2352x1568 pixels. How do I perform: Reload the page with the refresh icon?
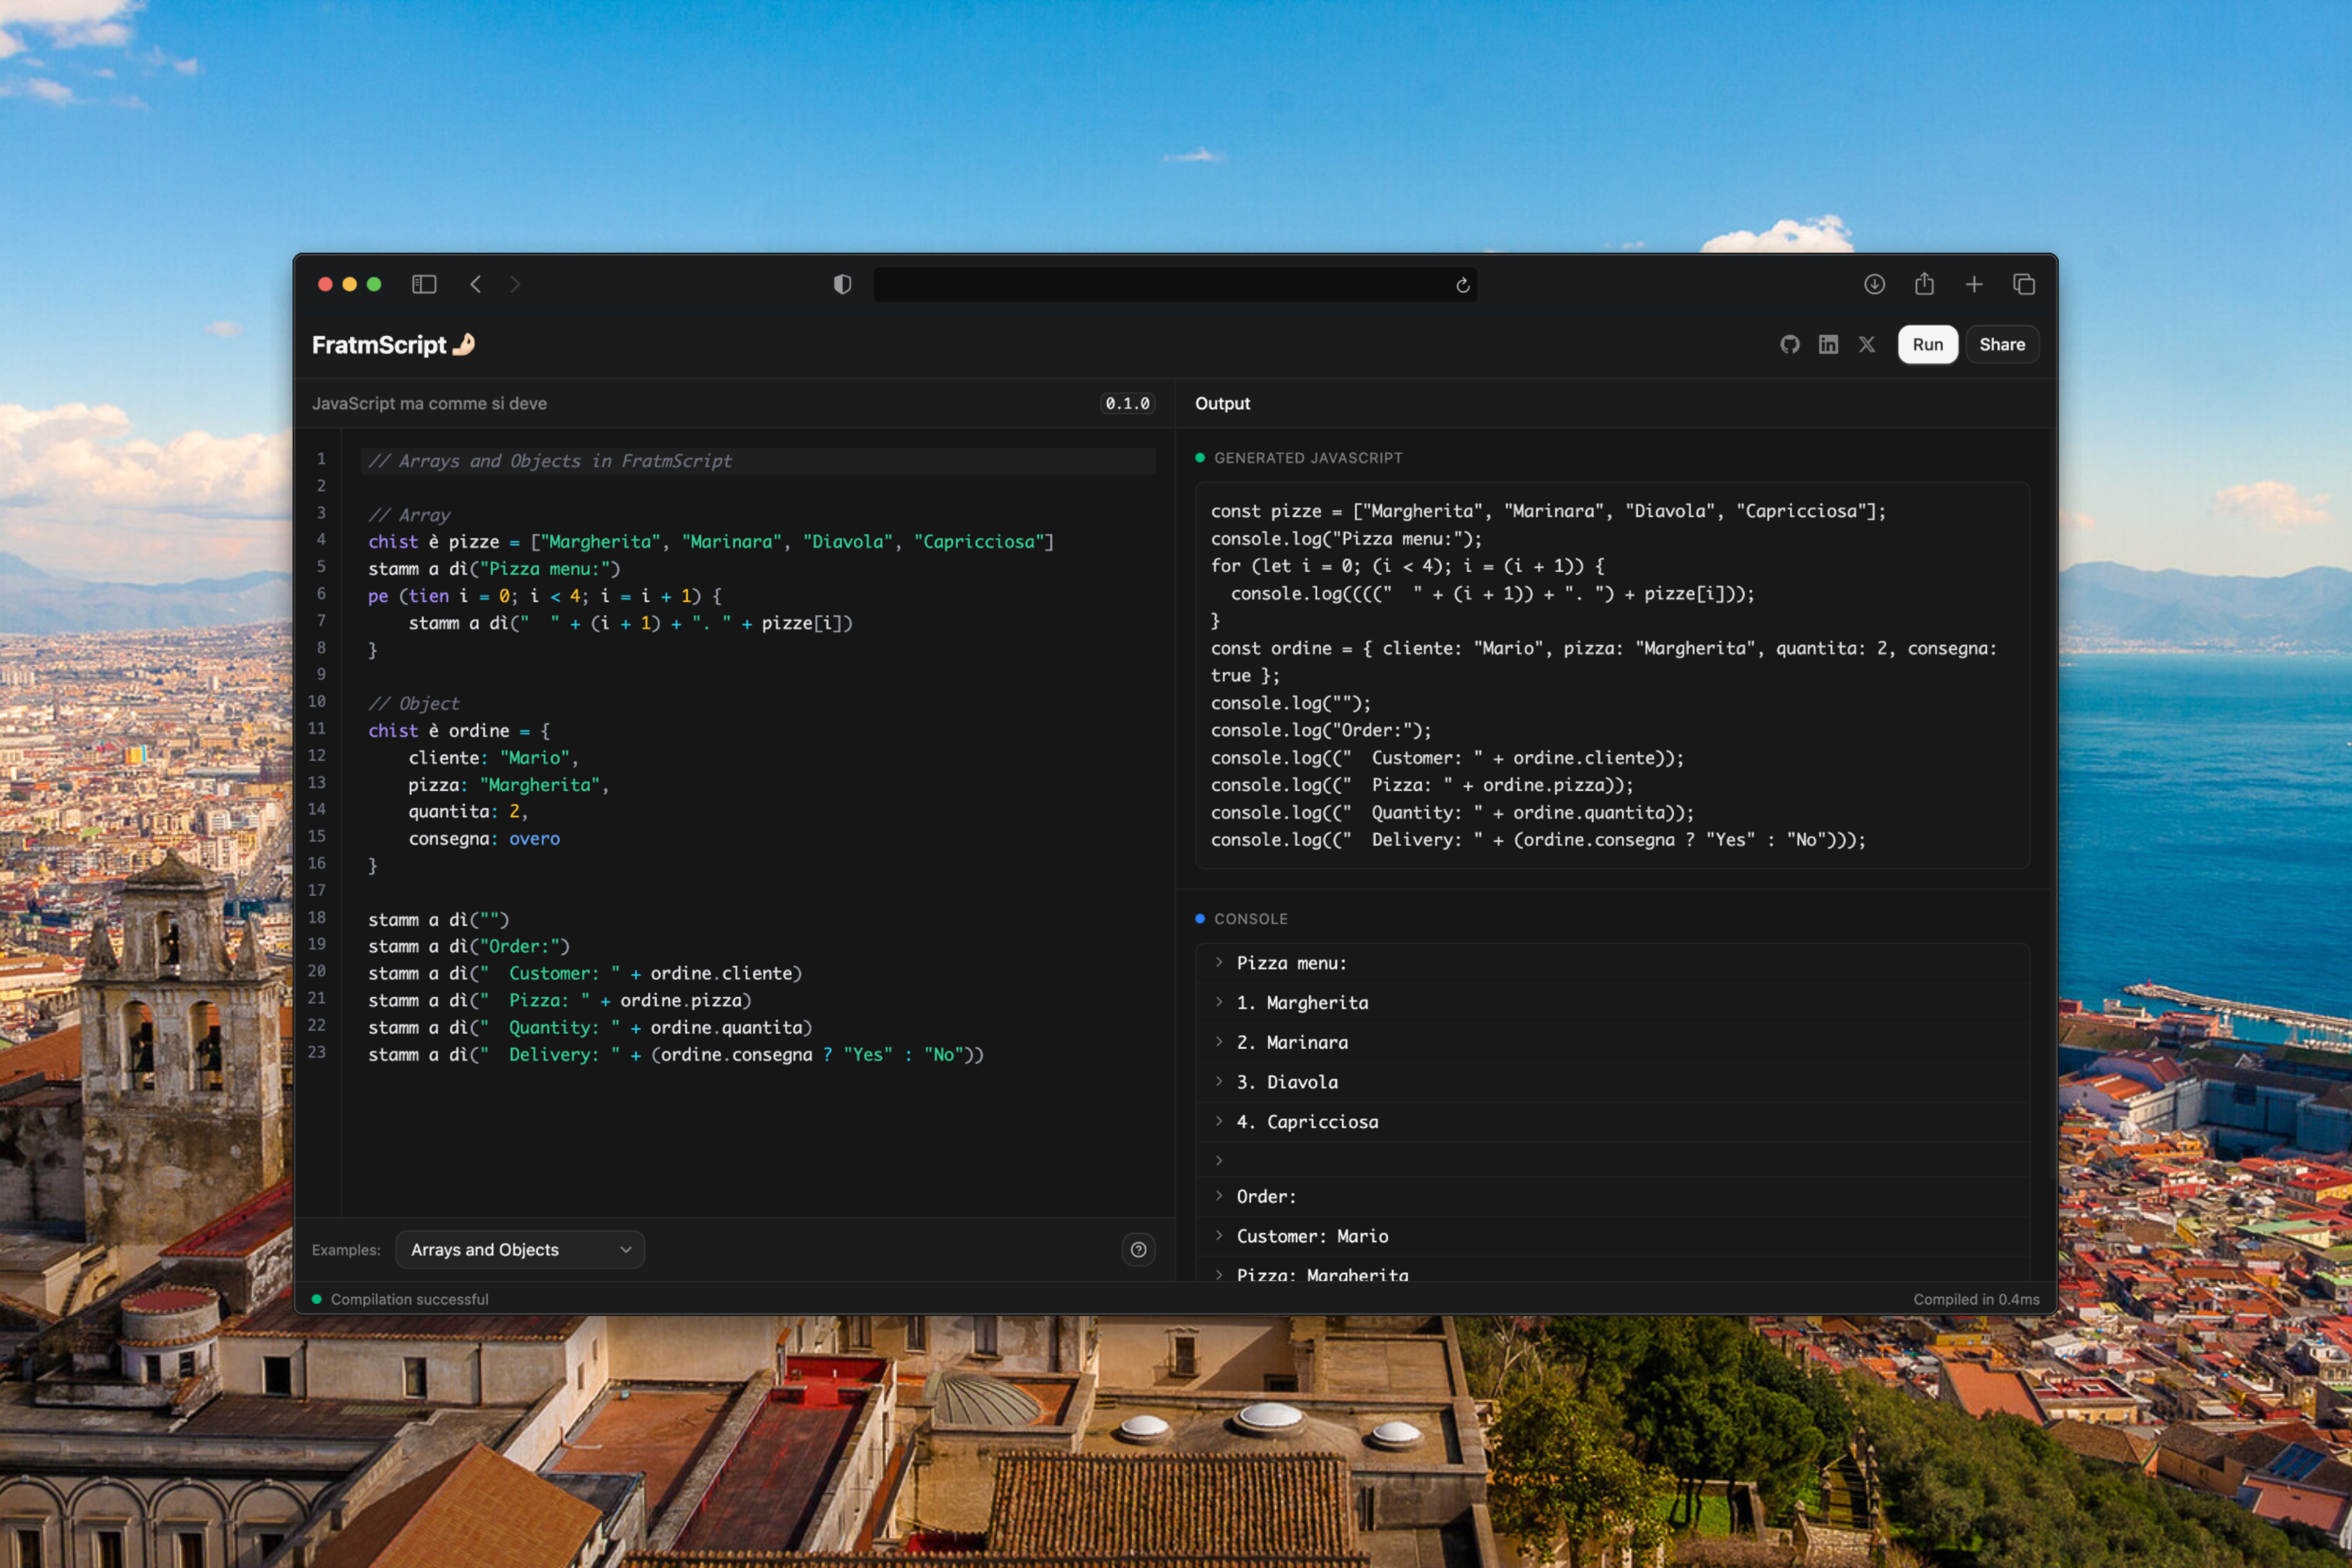1462,285
